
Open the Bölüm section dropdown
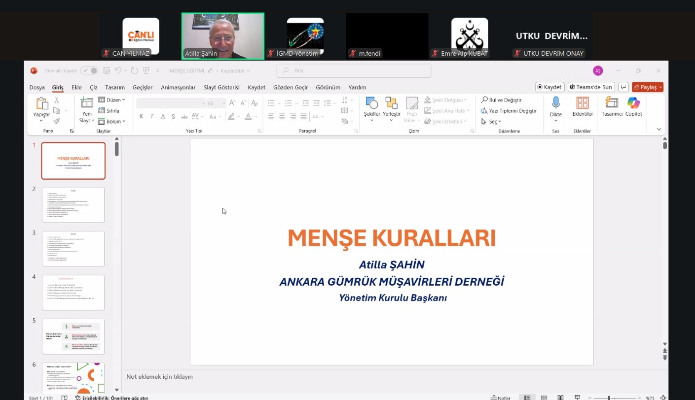tap(111, 122)
